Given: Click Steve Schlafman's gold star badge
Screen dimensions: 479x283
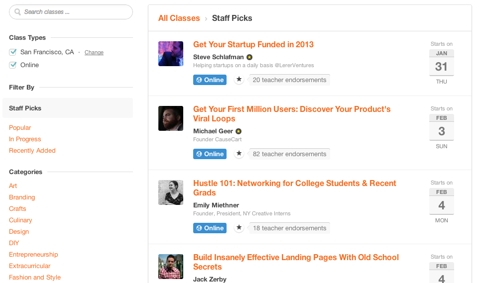Looking at the screenshot, I should 249,57.
